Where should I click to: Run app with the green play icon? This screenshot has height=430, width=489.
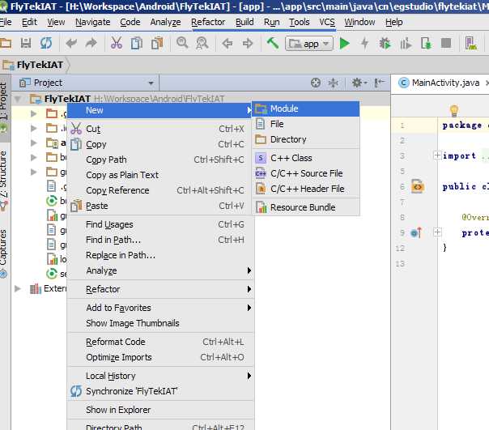tap(345, 44)
